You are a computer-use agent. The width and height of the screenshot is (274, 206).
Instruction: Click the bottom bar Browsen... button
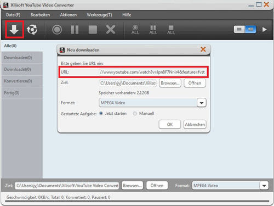point(132,186)
